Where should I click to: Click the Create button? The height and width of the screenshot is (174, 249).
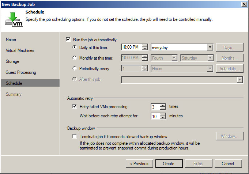pyautogui.click(x=169, y=163)
